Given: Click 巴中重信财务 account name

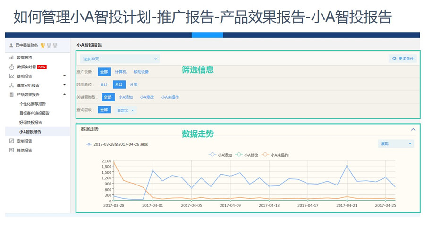Looking at the screenshot, I should tap(26, 45).
